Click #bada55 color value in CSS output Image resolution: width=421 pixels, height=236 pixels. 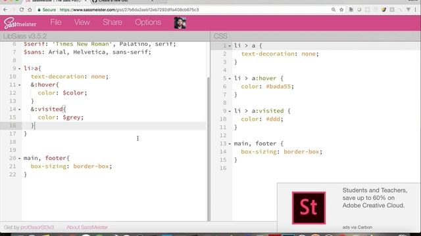(x=278, y=87)
